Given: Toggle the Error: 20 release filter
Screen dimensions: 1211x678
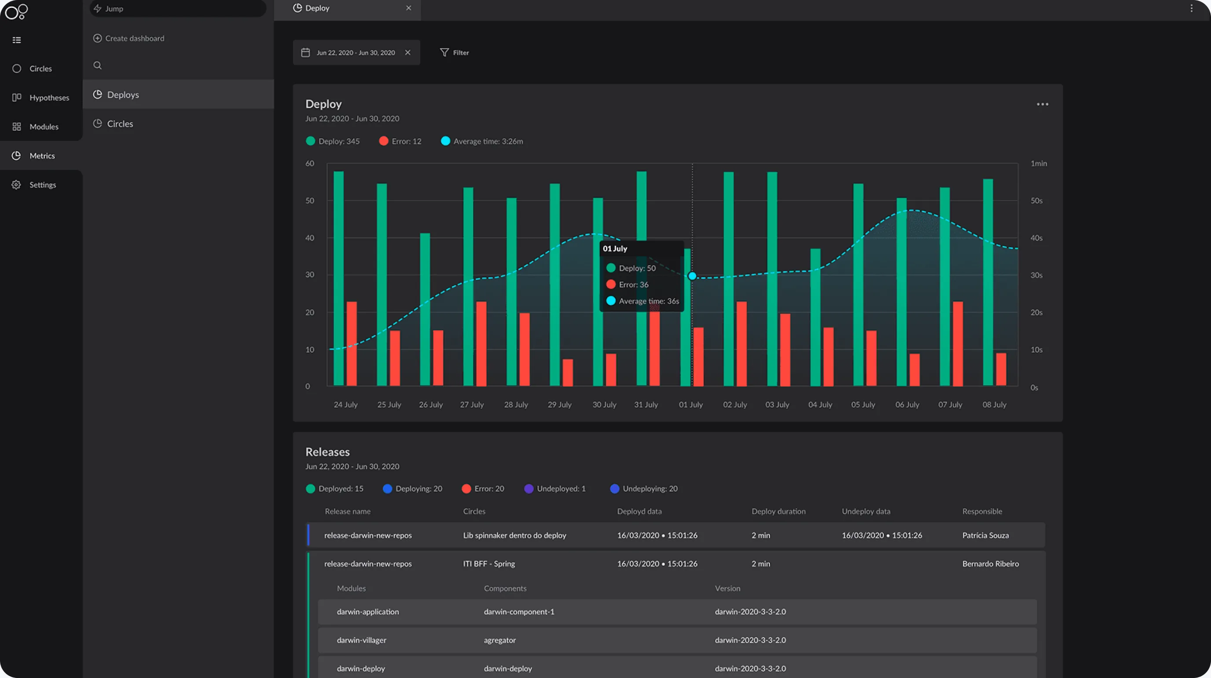Looking at the screenshot, I should 483,489.
